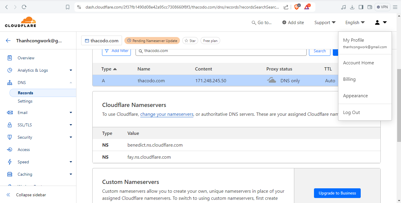
Task: Open the Support dropdown menu
Action: tap(325, 23)
